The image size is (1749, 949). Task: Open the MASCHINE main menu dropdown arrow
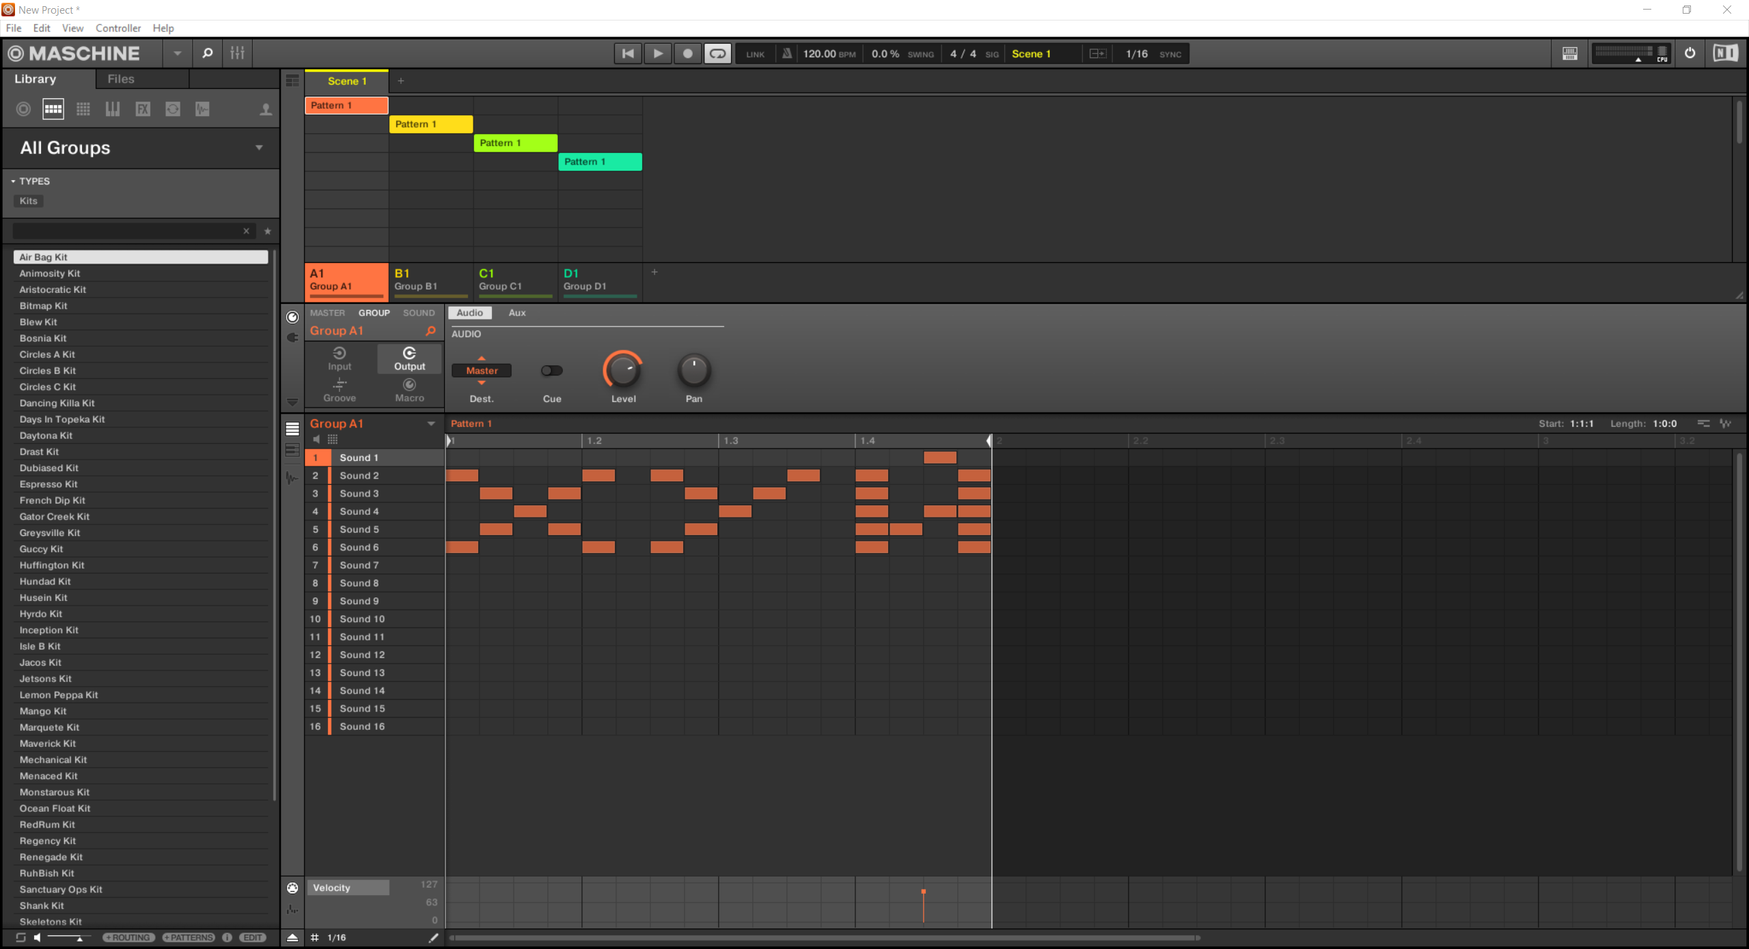[x=177, y=53]
